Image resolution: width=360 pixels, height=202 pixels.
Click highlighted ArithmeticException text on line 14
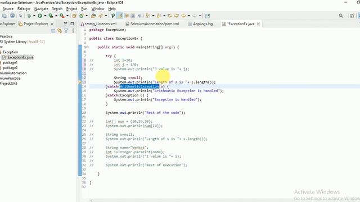pyautogui.click(x=139, y=86)
